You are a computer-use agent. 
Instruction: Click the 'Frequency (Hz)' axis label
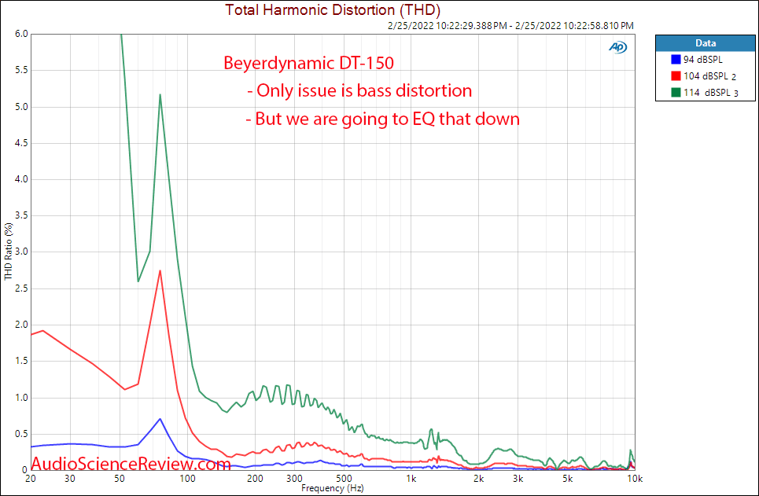click(332, 488)
